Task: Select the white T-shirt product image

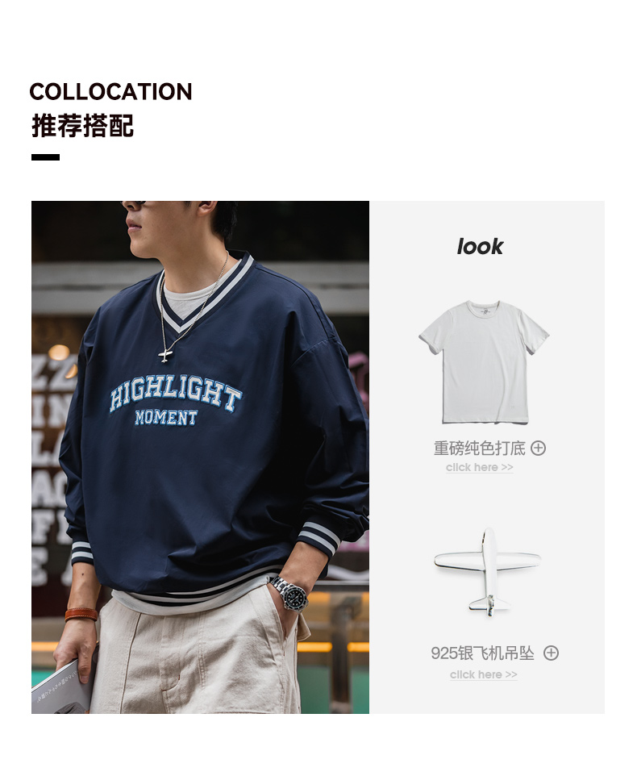Action: (x=484, y=362)
